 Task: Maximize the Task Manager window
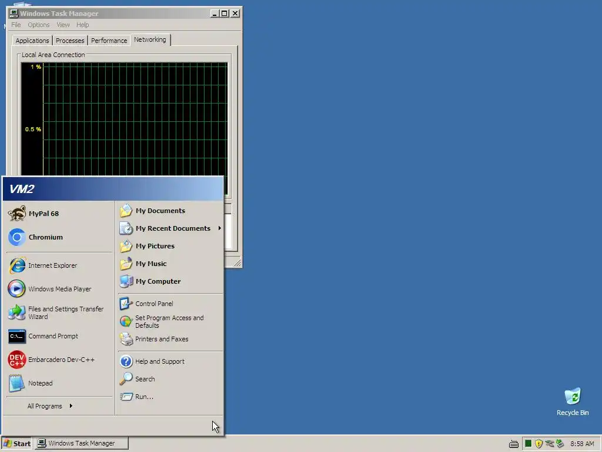pyautogui.click(x=225, y=14)
